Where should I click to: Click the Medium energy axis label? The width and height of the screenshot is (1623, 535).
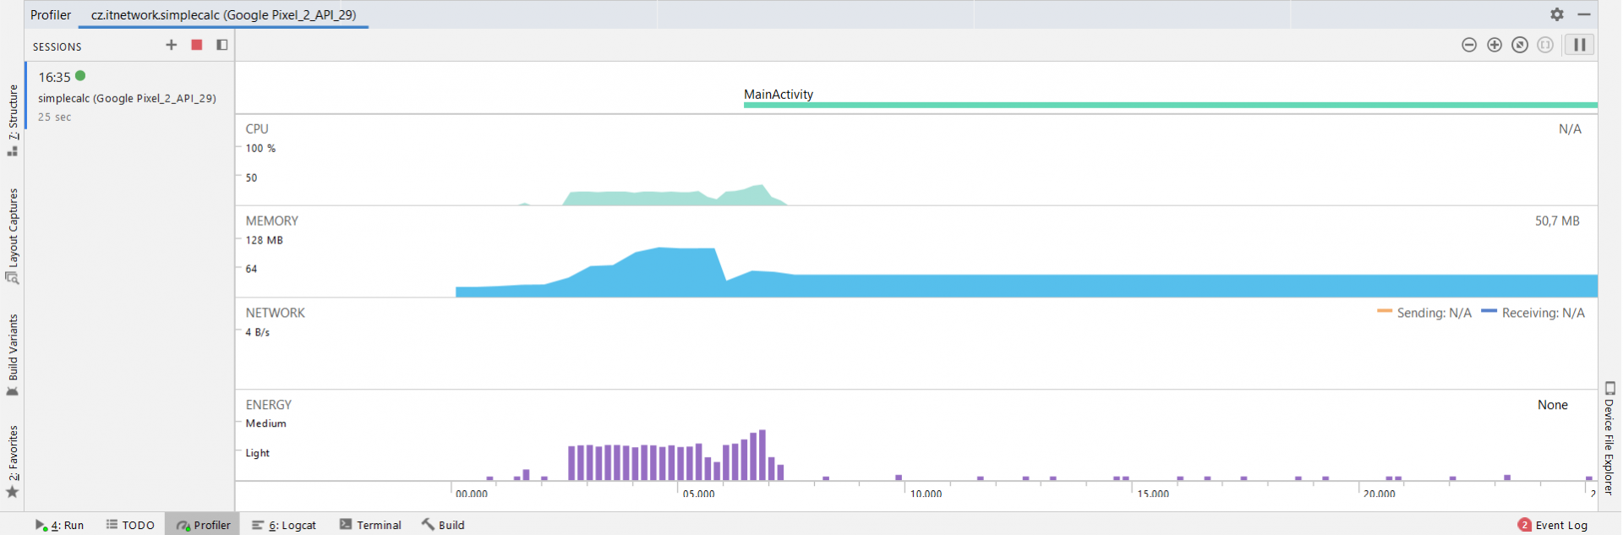point(266,423)
